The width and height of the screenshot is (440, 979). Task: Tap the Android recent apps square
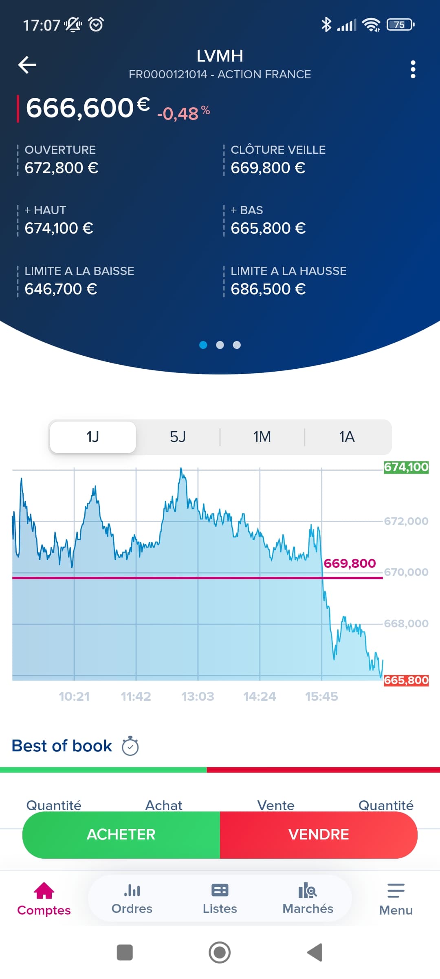(125, 952)
